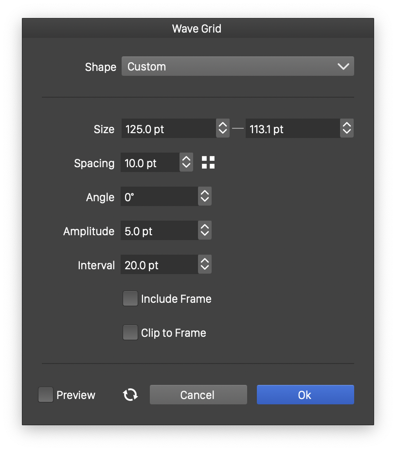Enable the Include Frame checkbox

(130, 299)
